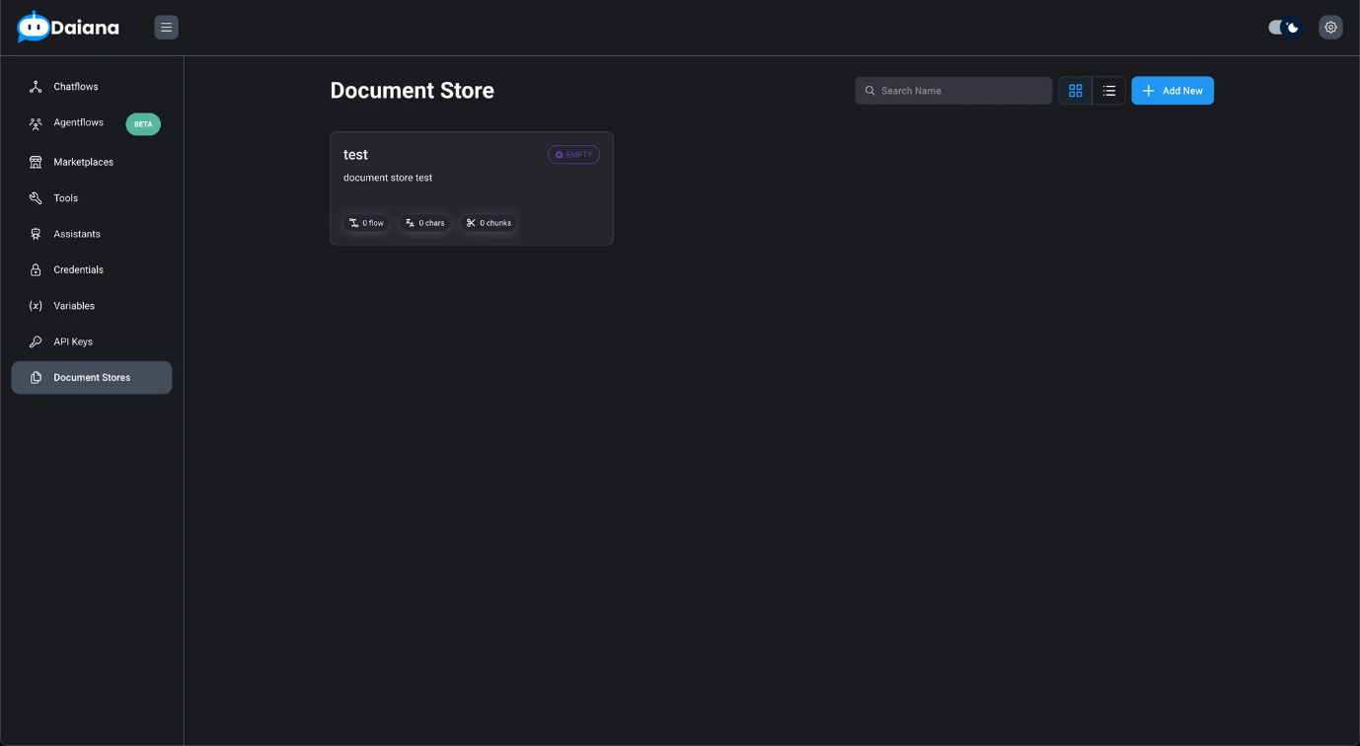This screenshot has height=746, width=1360.
Task: Click the Credentials lock icon
Action: (36, 269)
